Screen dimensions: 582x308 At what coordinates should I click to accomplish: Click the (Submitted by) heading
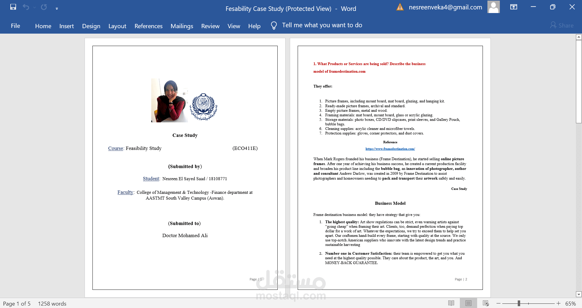pos(185,167)
